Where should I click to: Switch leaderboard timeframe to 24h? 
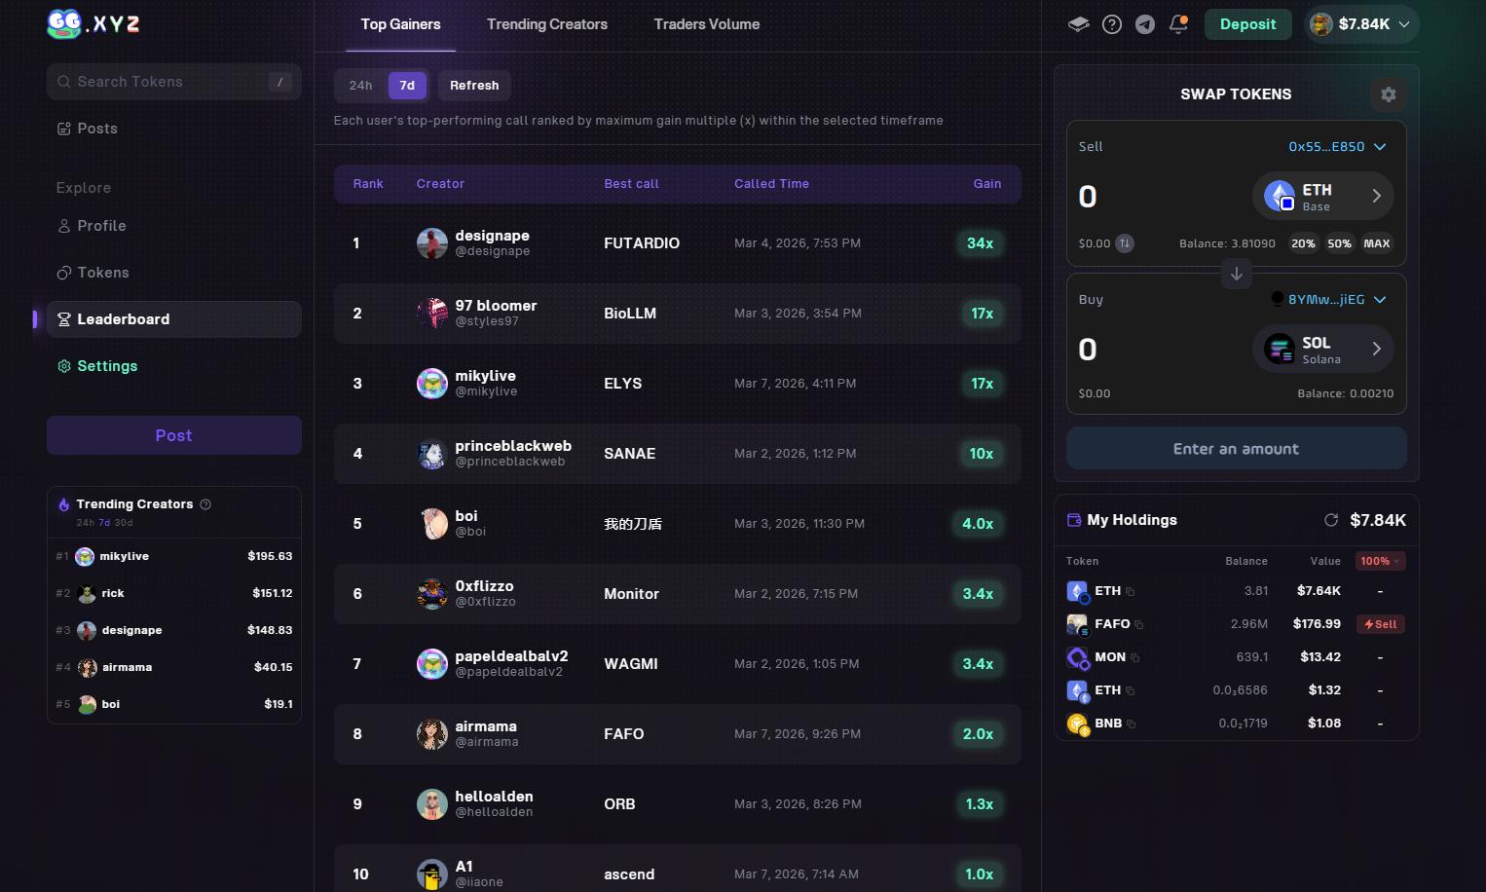(360, 86)
